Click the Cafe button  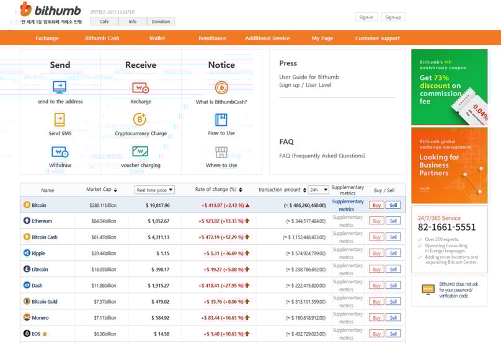tap(104, 22)
